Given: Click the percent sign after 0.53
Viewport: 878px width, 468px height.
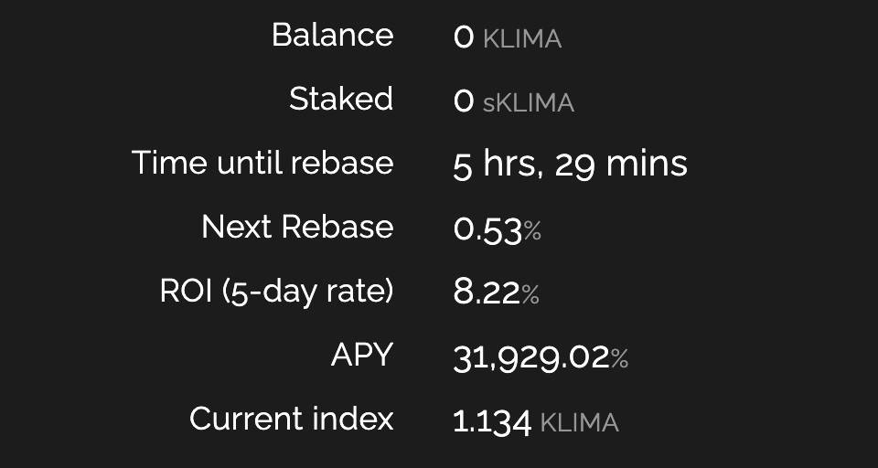Looking at the screenshot, I should (532, 230).
